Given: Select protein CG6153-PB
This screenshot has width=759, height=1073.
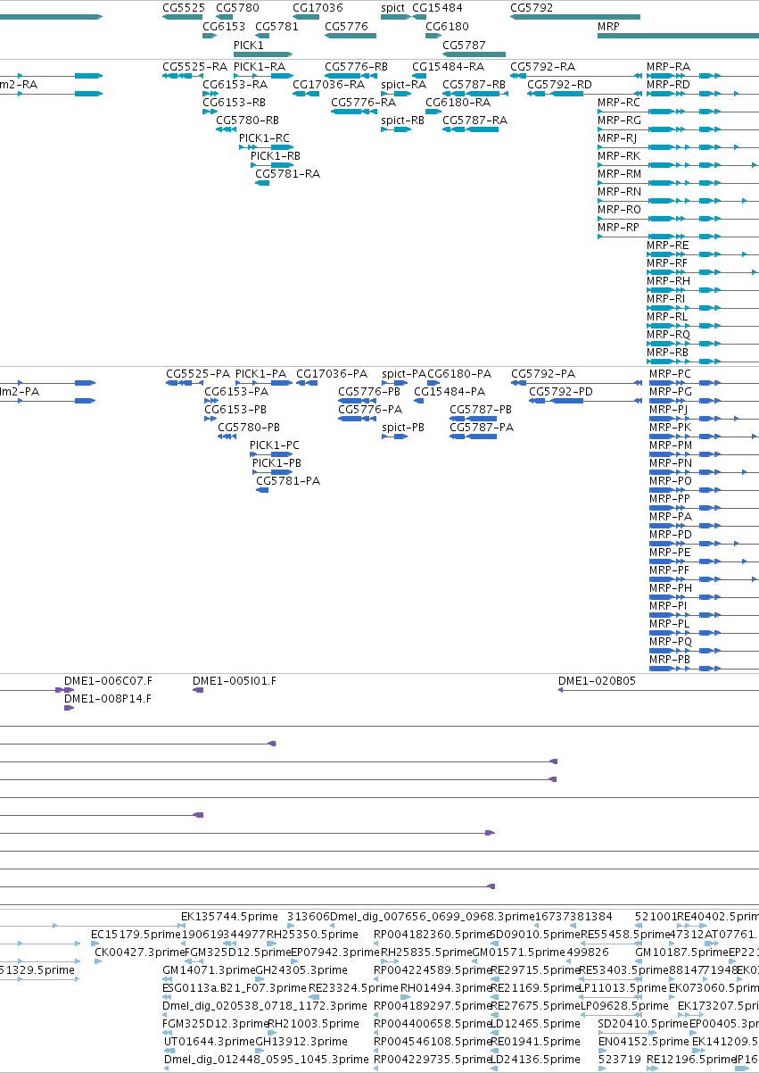Looking at the screenshot, I should tap(236, 410).
